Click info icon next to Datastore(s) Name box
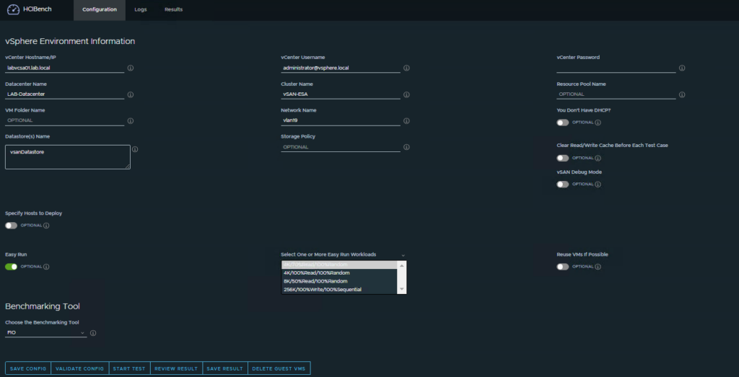The width and height of the screenshot is (739, 377). [135, 149]
